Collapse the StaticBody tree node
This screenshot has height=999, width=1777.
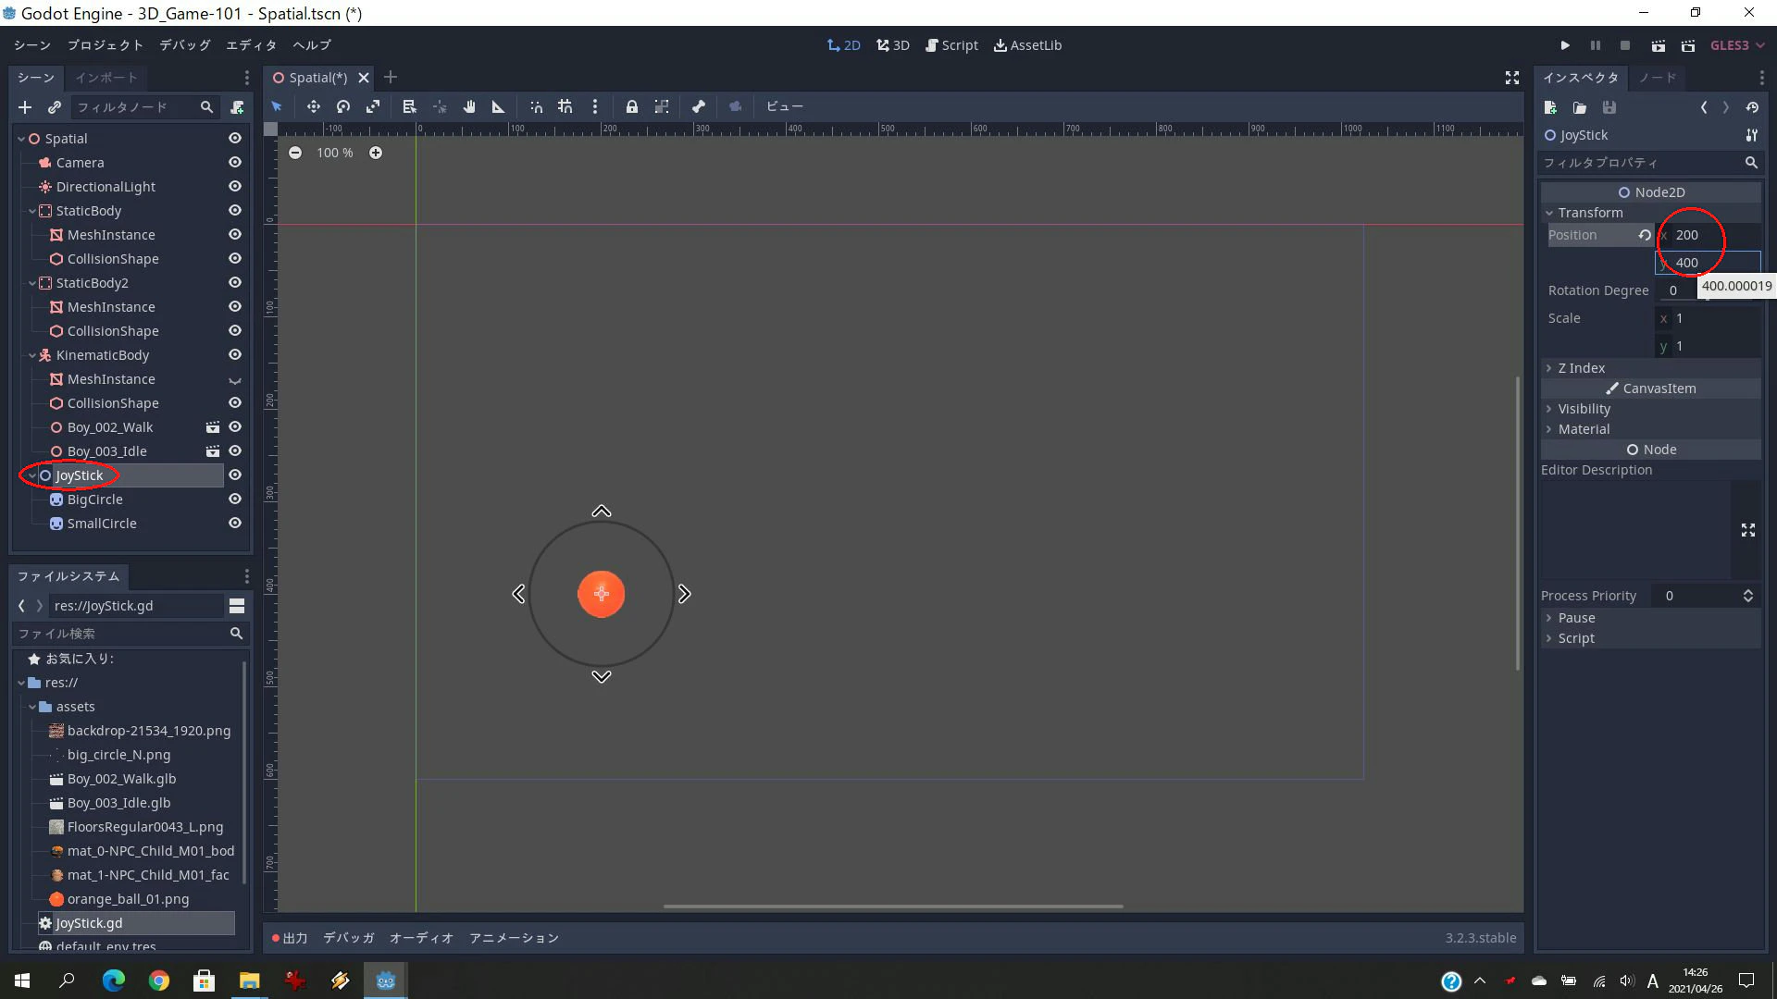coord(32,211)
